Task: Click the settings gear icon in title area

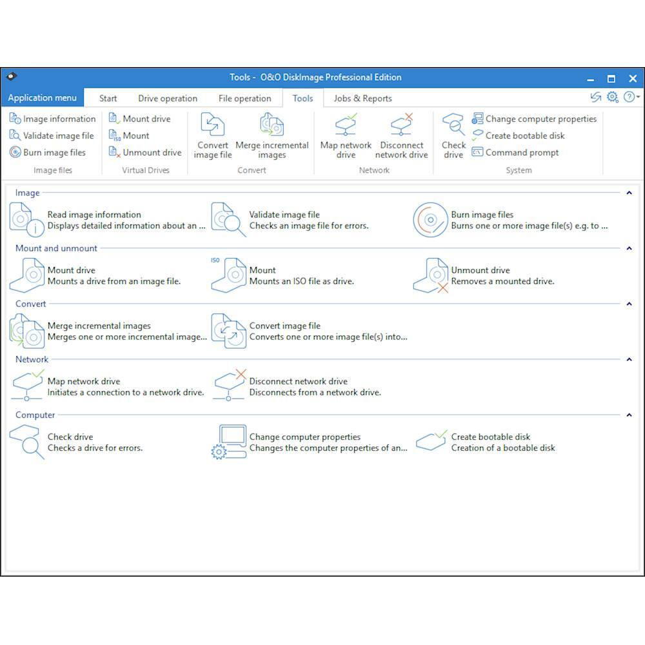Action: tap(612, 97)
